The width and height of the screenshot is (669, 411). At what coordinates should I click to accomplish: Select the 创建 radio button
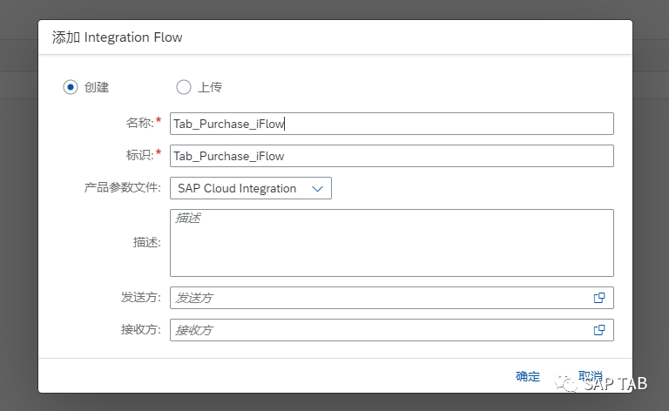click(x=71, y=87)
